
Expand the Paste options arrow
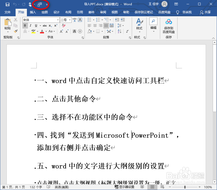pos(8,32)
